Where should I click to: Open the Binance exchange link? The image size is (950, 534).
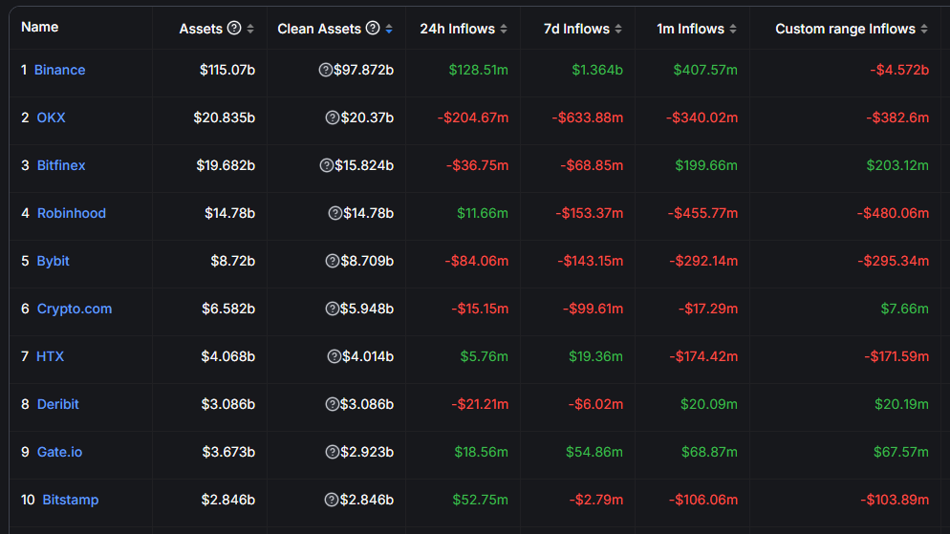pos(59,70)
